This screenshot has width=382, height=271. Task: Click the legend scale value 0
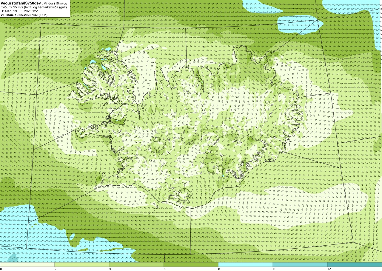tap(1, 269)
